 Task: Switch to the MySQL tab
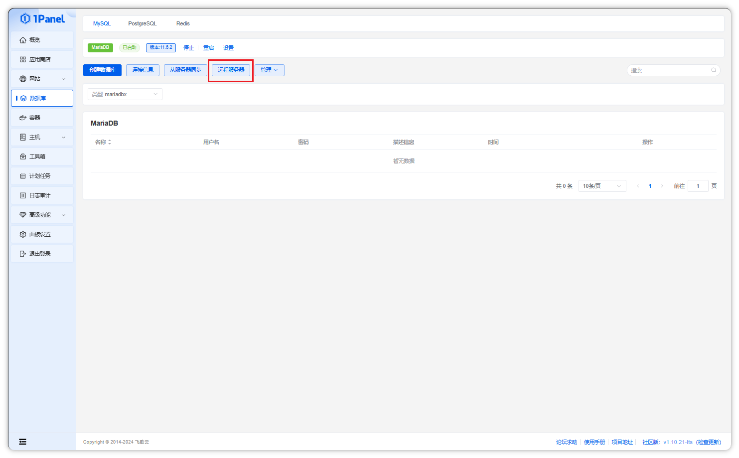point(102,23)
